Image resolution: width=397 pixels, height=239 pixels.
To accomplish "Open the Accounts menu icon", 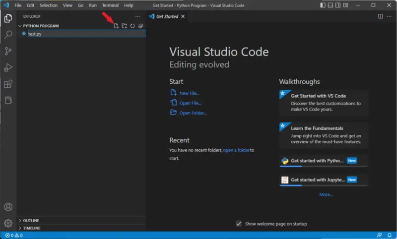I will [x=8, y=207].
